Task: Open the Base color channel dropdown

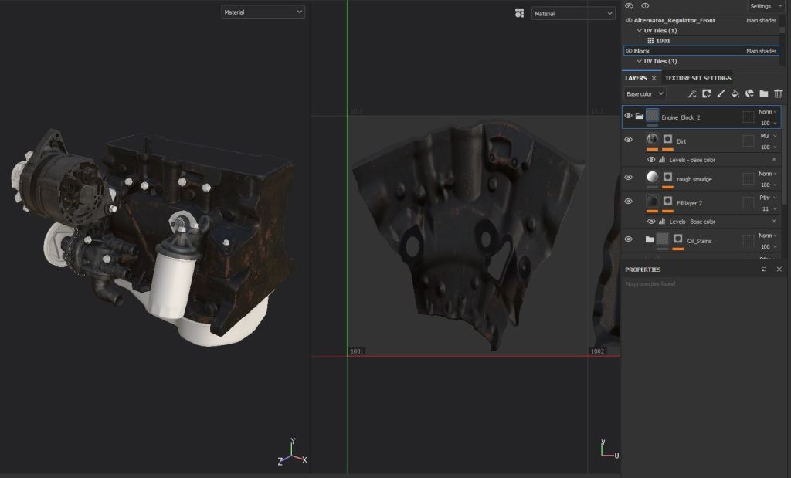Action: tap(645, 94)
